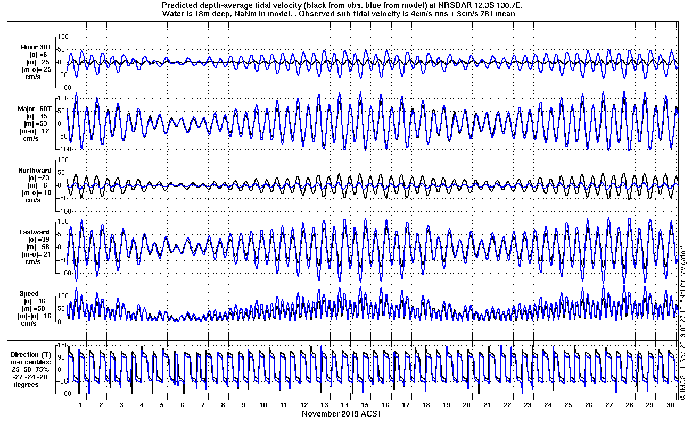The height and width of the screenshot is (425, 692).
Task: Click the "Major -60T" panel label
Action: (x=35, y=109)
